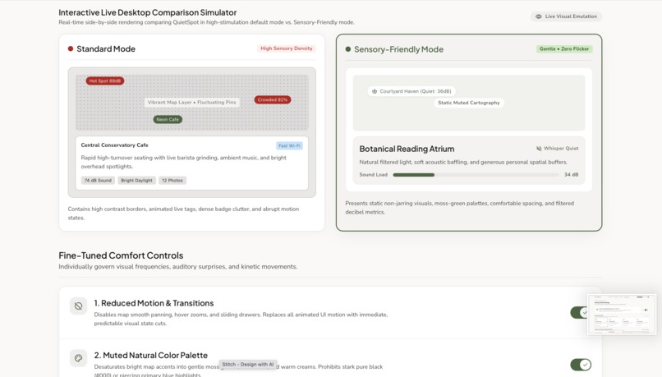Click the red Standard Mode status dot
The width and height of the screenshot is (662, 377).
71,48
